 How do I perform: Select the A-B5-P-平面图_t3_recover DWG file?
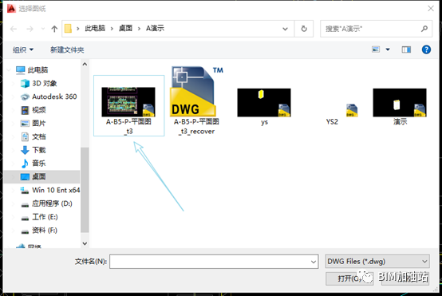point(196,101)
